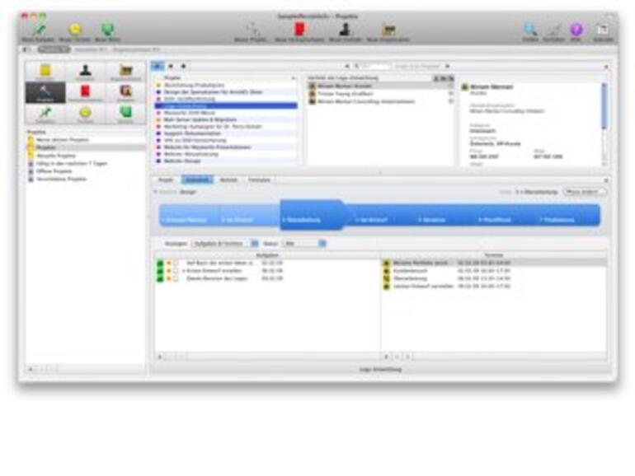
Task: Select the dark hammer Projekte module tile
Action: [45, 92]
